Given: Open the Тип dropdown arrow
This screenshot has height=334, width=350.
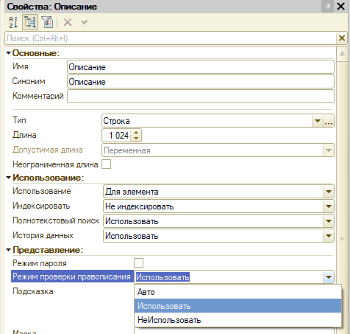Looking at the screenshot, I should 318,121.
